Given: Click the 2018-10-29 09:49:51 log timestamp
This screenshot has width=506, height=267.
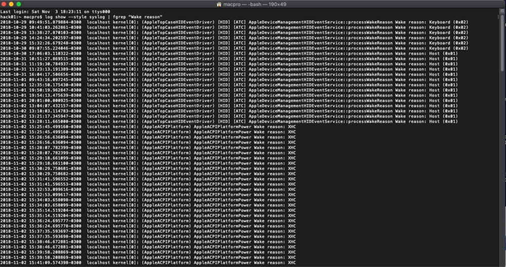Looking at the screenshot, I should point(40,22).
